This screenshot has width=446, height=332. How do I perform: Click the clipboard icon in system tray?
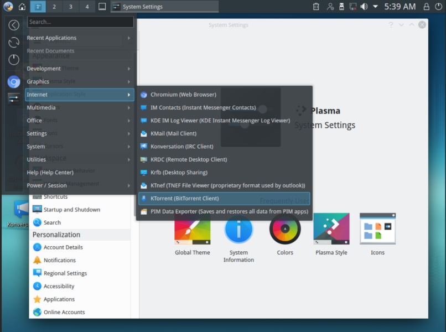[x=316, y=7]
